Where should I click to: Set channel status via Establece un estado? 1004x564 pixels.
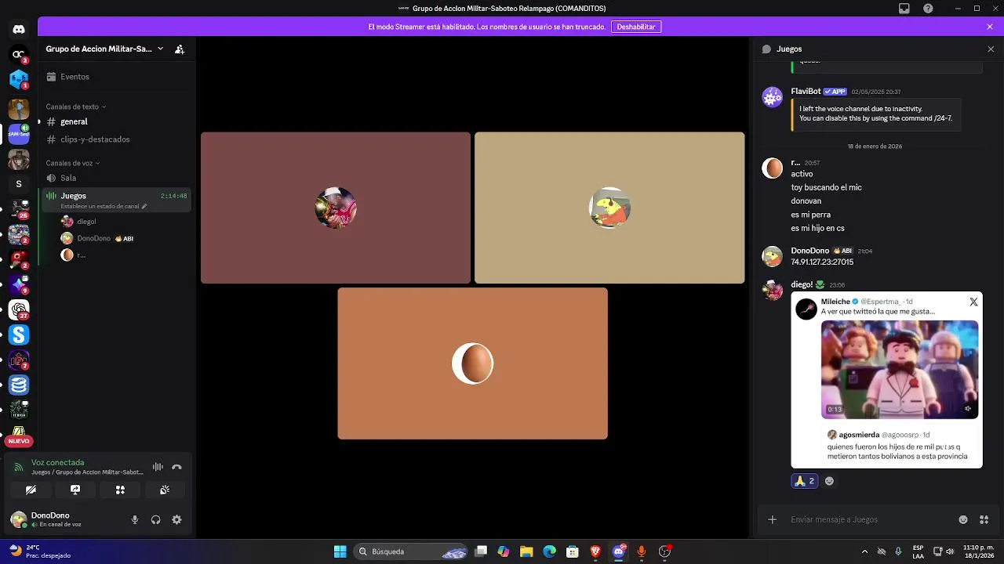click(104, 206)
